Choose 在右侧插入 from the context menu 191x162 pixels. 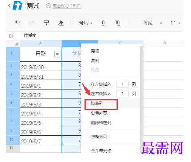click(x=101, y=94)
